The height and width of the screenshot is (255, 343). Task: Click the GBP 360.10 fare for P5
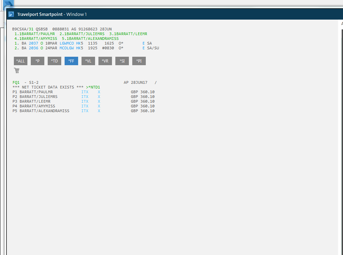pyautogui.click(x=143, y=111)
